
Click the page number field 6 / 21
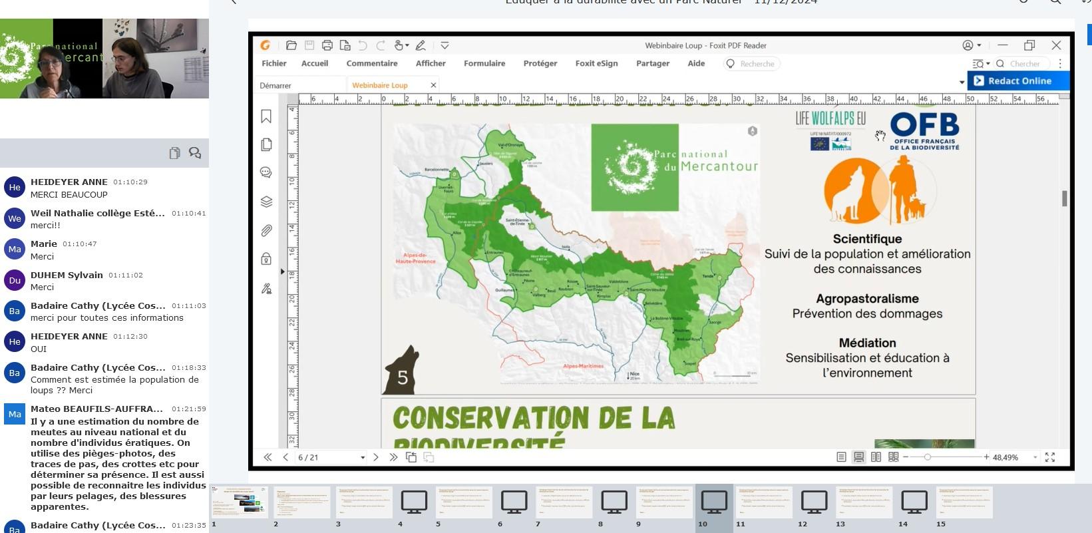(x=327, y=457)
